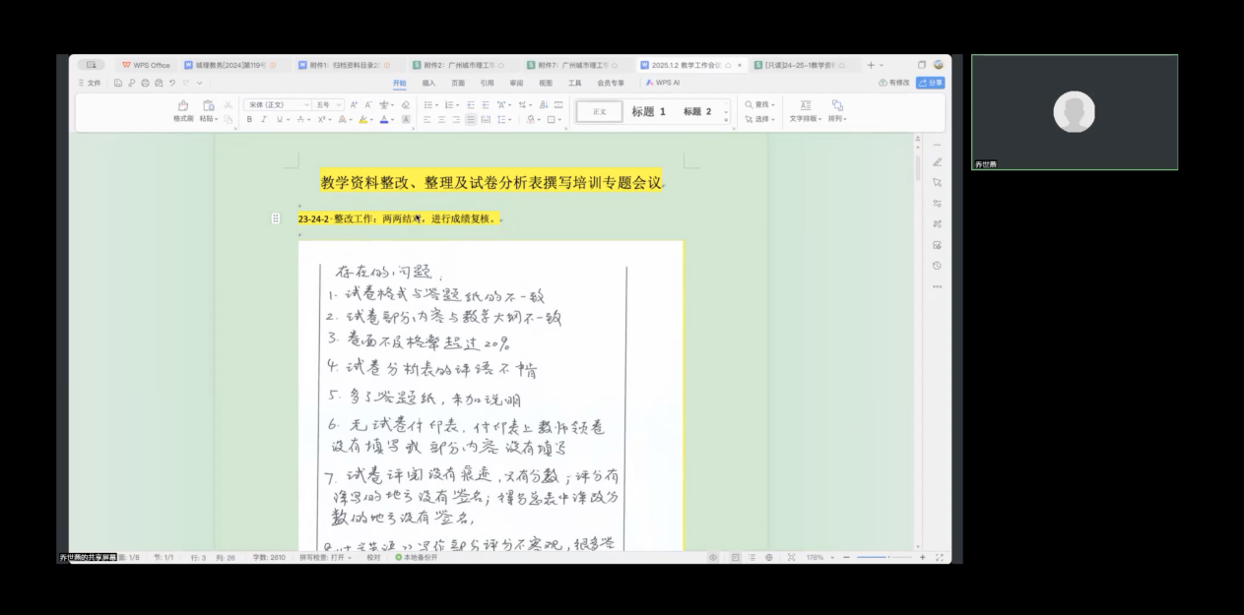This screenshot has height=615, width=1244.
Task: Click the print icon in quick toolbar
Action: pyautogui.click(x=145, y=83)
